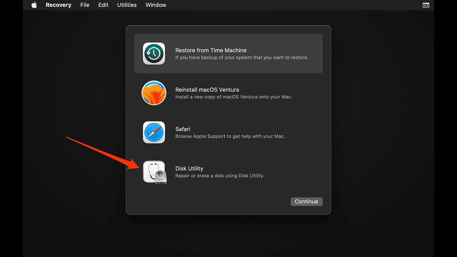Open the Edit menu
This screenshot has height=257, width=457.
103,5
